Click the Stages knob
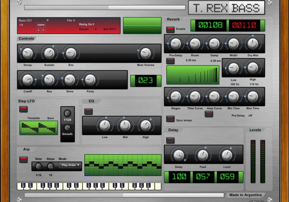 [176, 96]
